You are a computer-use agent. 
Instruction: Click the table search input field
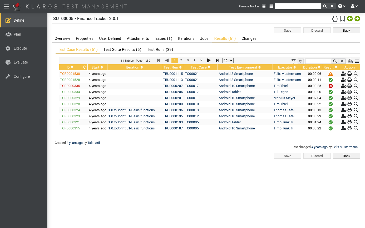tap(318, 61)
